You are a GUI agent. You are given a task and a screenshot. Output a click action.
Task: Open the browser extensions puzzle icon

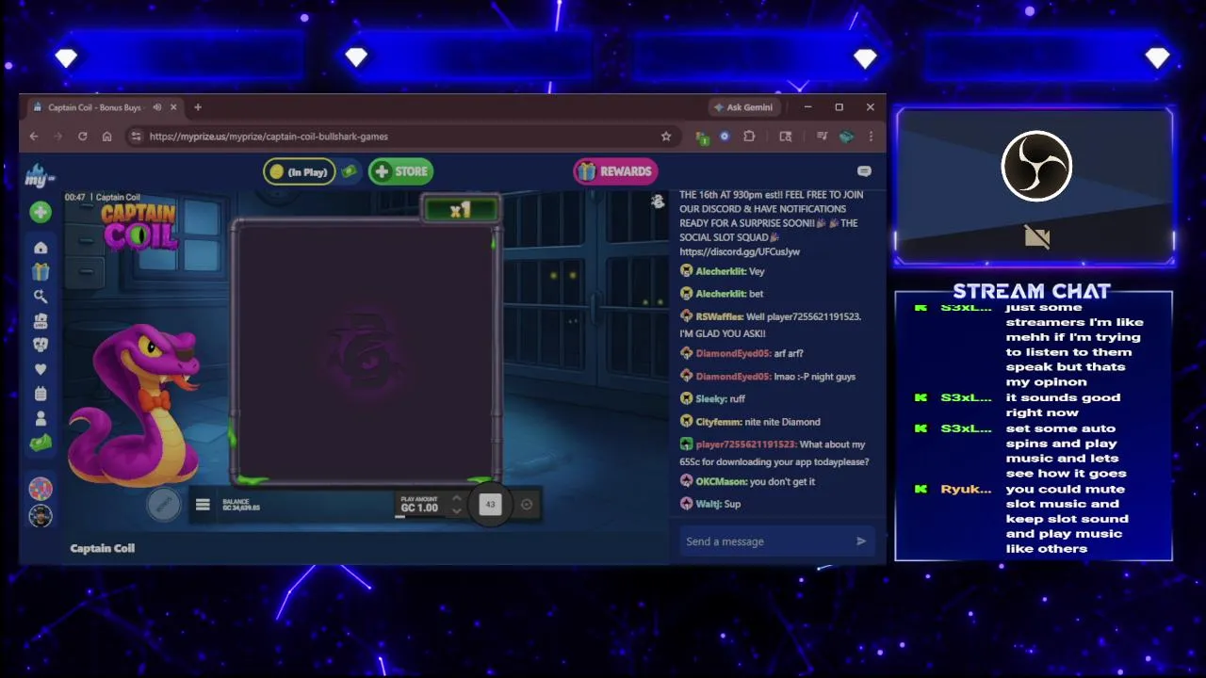pos(749,137)
